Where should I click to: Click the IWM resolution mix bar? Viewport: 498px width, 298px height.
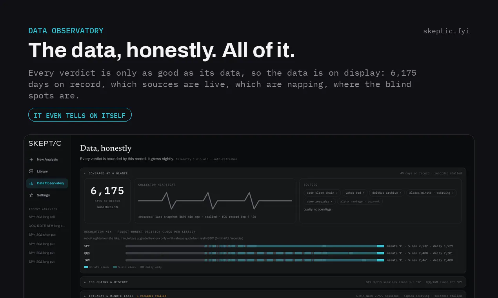[x=255, y=260]
